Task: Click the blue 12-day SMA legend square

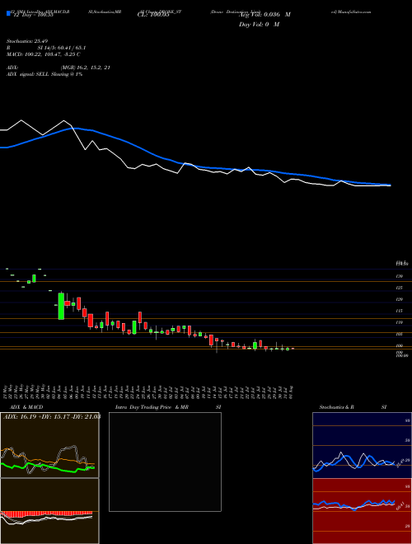Action: pos(8,14)
